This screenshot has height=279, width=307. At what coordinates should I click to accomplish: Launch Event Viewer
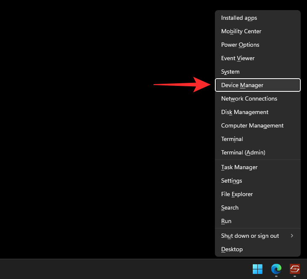258,58
